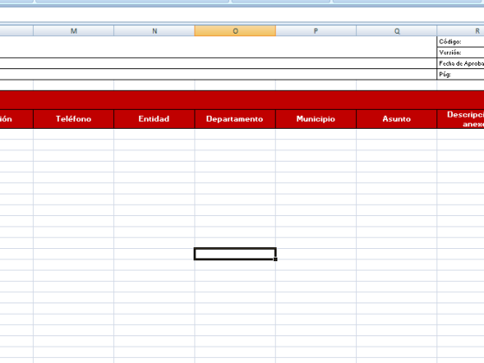Select the column R header
484x363 pixels.
(461, 31)
